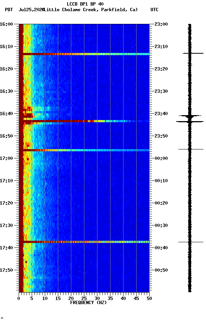Screen dimensions: 206x322
Task: Click the 16:40 PDT time label
Action: 6,114
